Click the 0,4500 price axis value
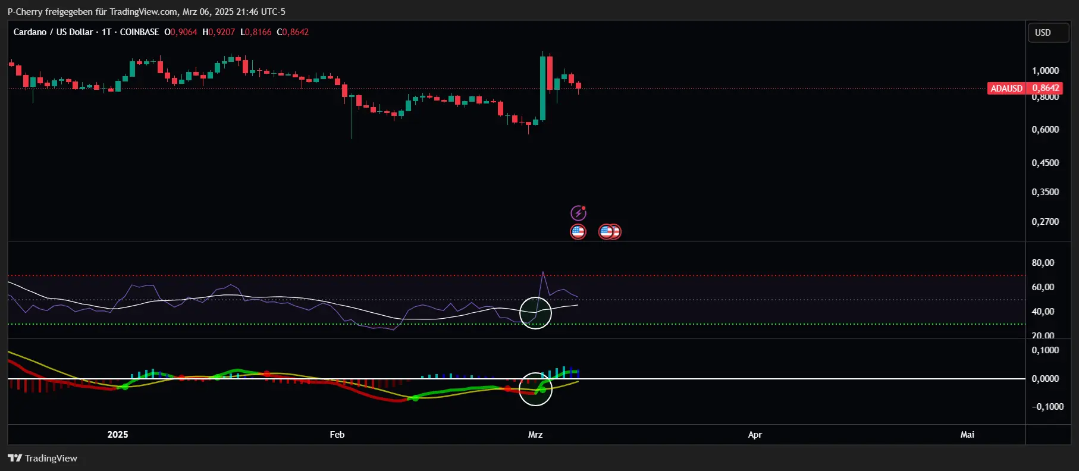The height and width of the screenshot is (471, 1079). 1045,163
